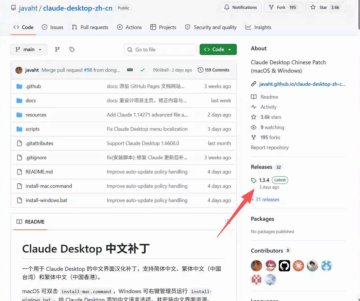Click the .gitattributes file icon
The width and height of the screenshot is (360, 301).
[19, 143]
